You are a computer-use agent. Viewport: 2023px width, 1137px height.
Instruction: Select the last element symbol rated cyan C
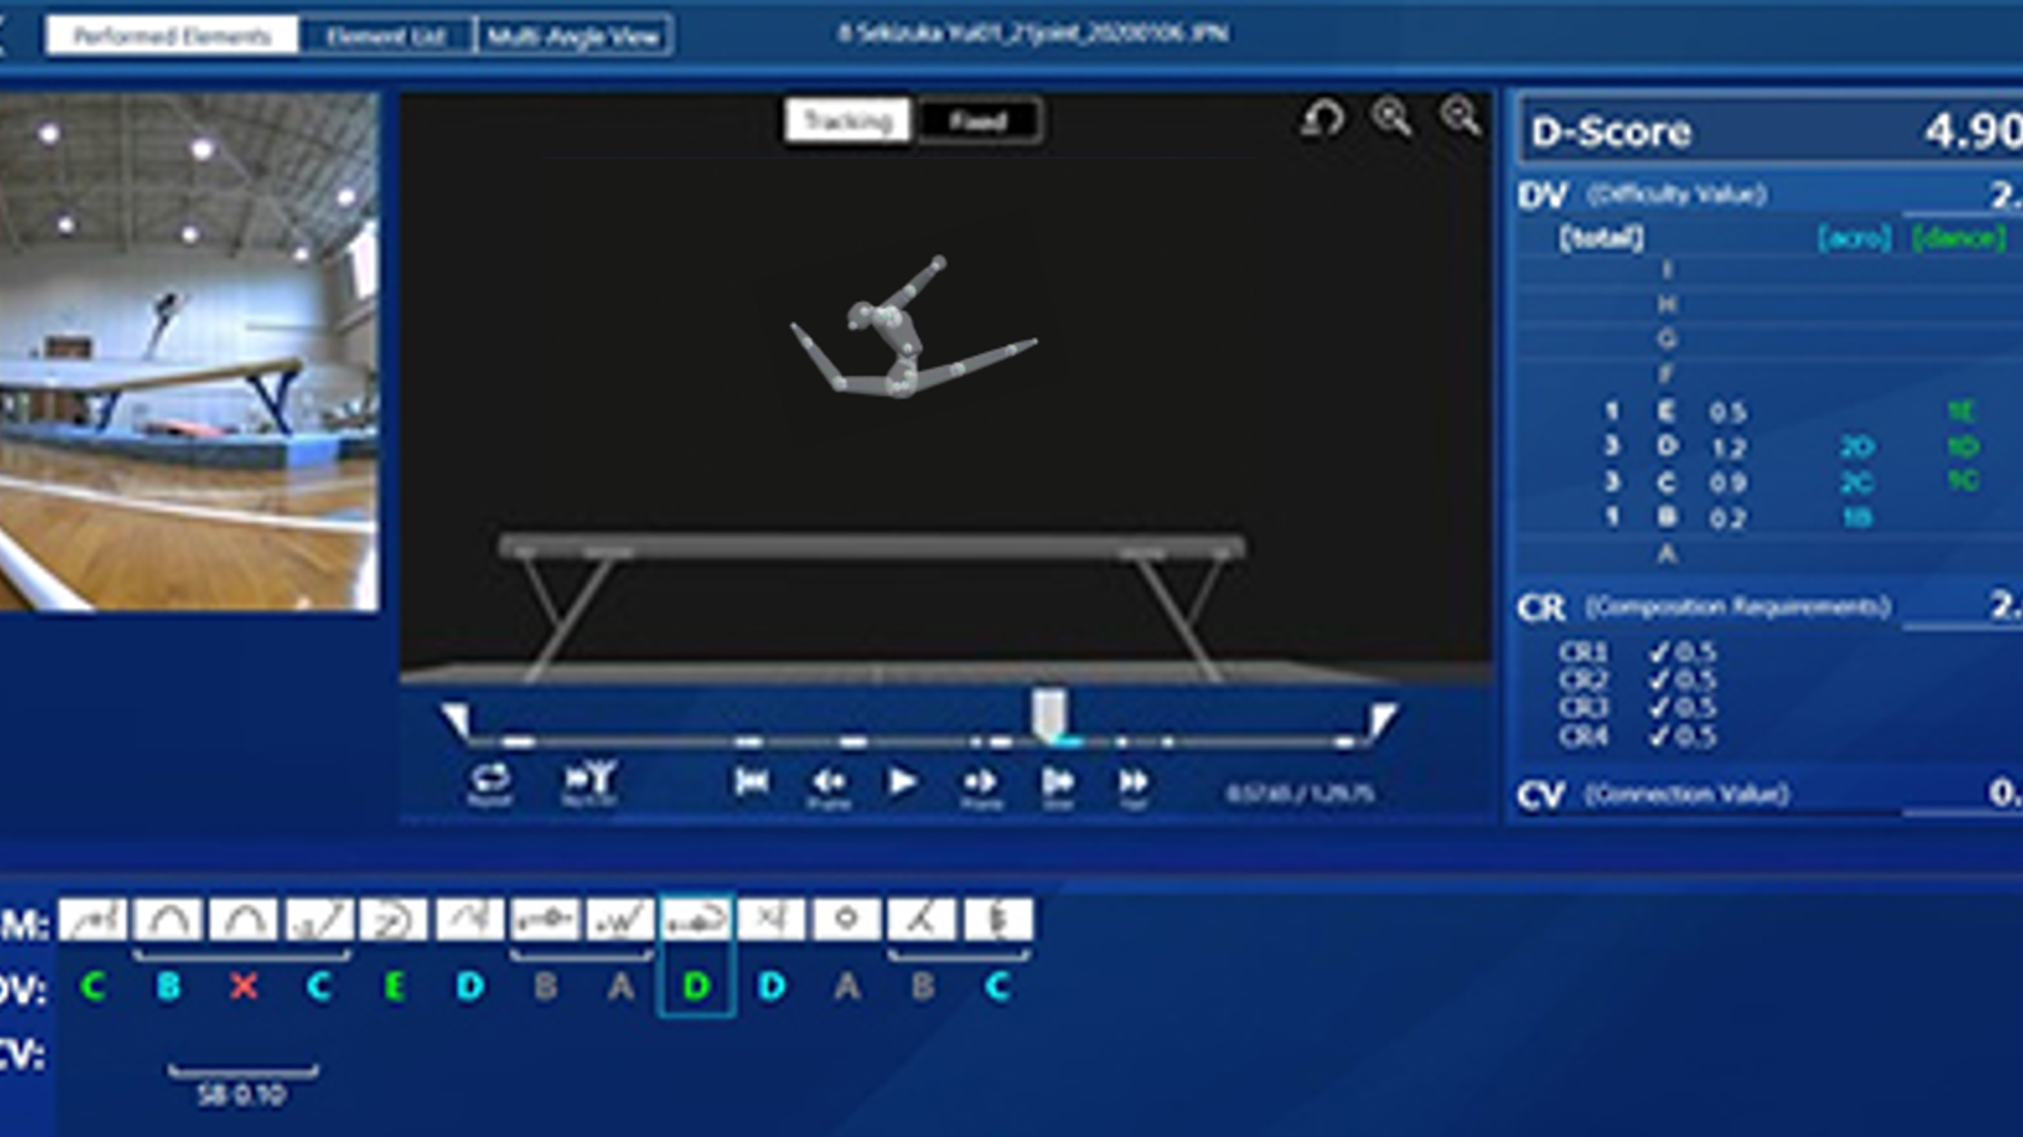pos(997,920)
